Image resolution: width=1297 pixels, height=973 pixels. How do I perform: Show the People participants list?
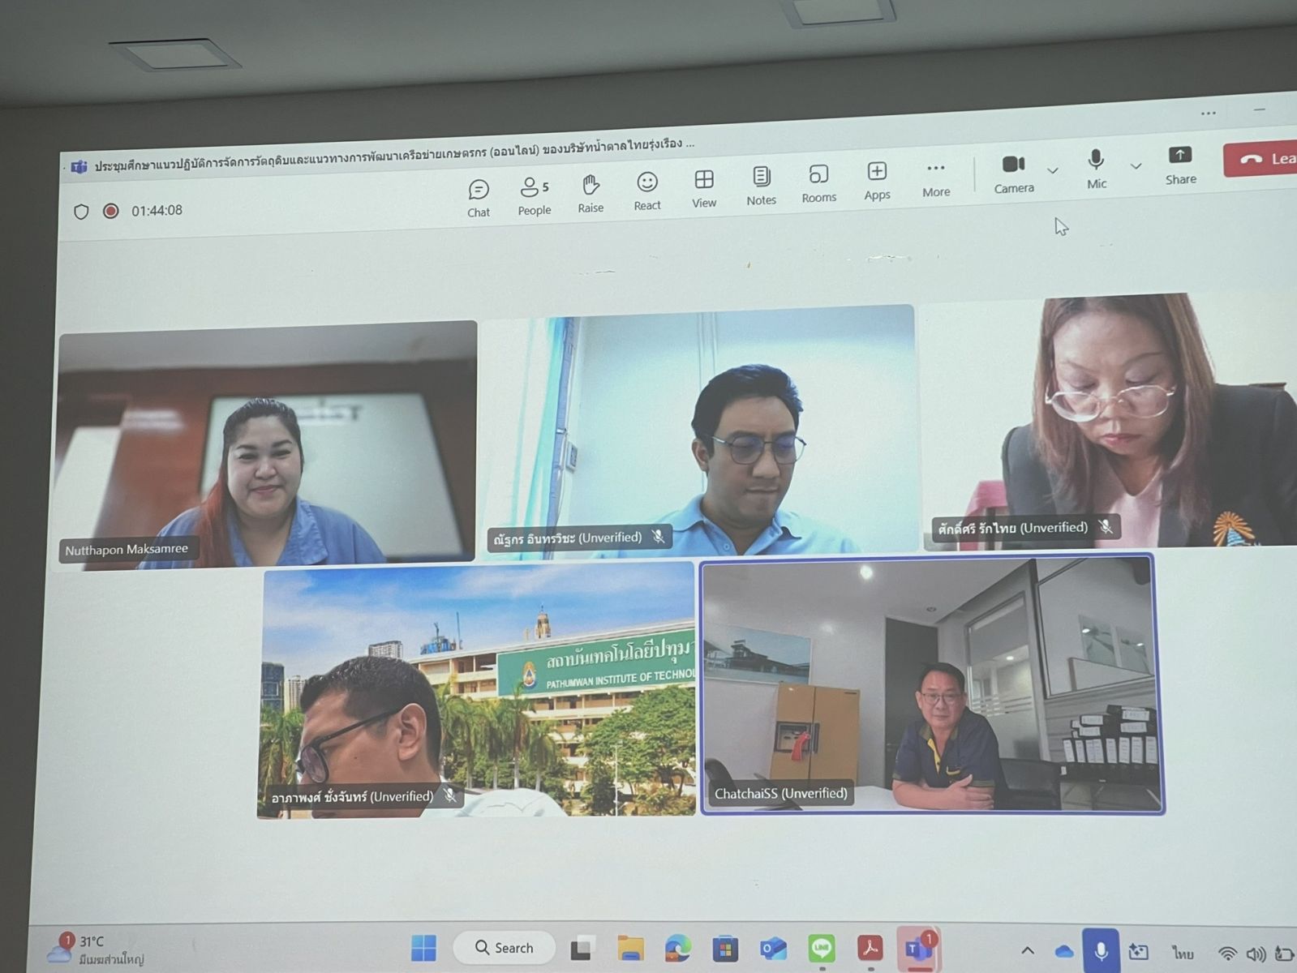point(534,195)
